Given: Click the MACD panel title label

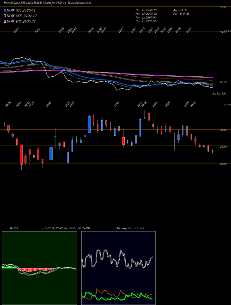Looking at the screenshot, I should 13,228.
